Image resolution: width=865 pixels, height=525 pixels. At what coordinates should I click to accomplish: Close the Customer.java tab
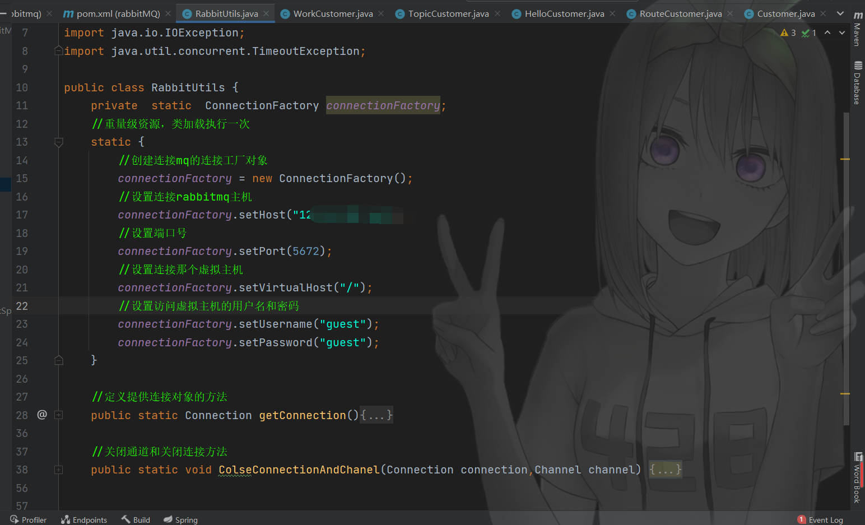point(823,13)
